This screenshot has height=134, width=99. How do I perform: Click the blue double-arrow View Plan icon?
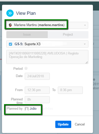pos(10,13)
